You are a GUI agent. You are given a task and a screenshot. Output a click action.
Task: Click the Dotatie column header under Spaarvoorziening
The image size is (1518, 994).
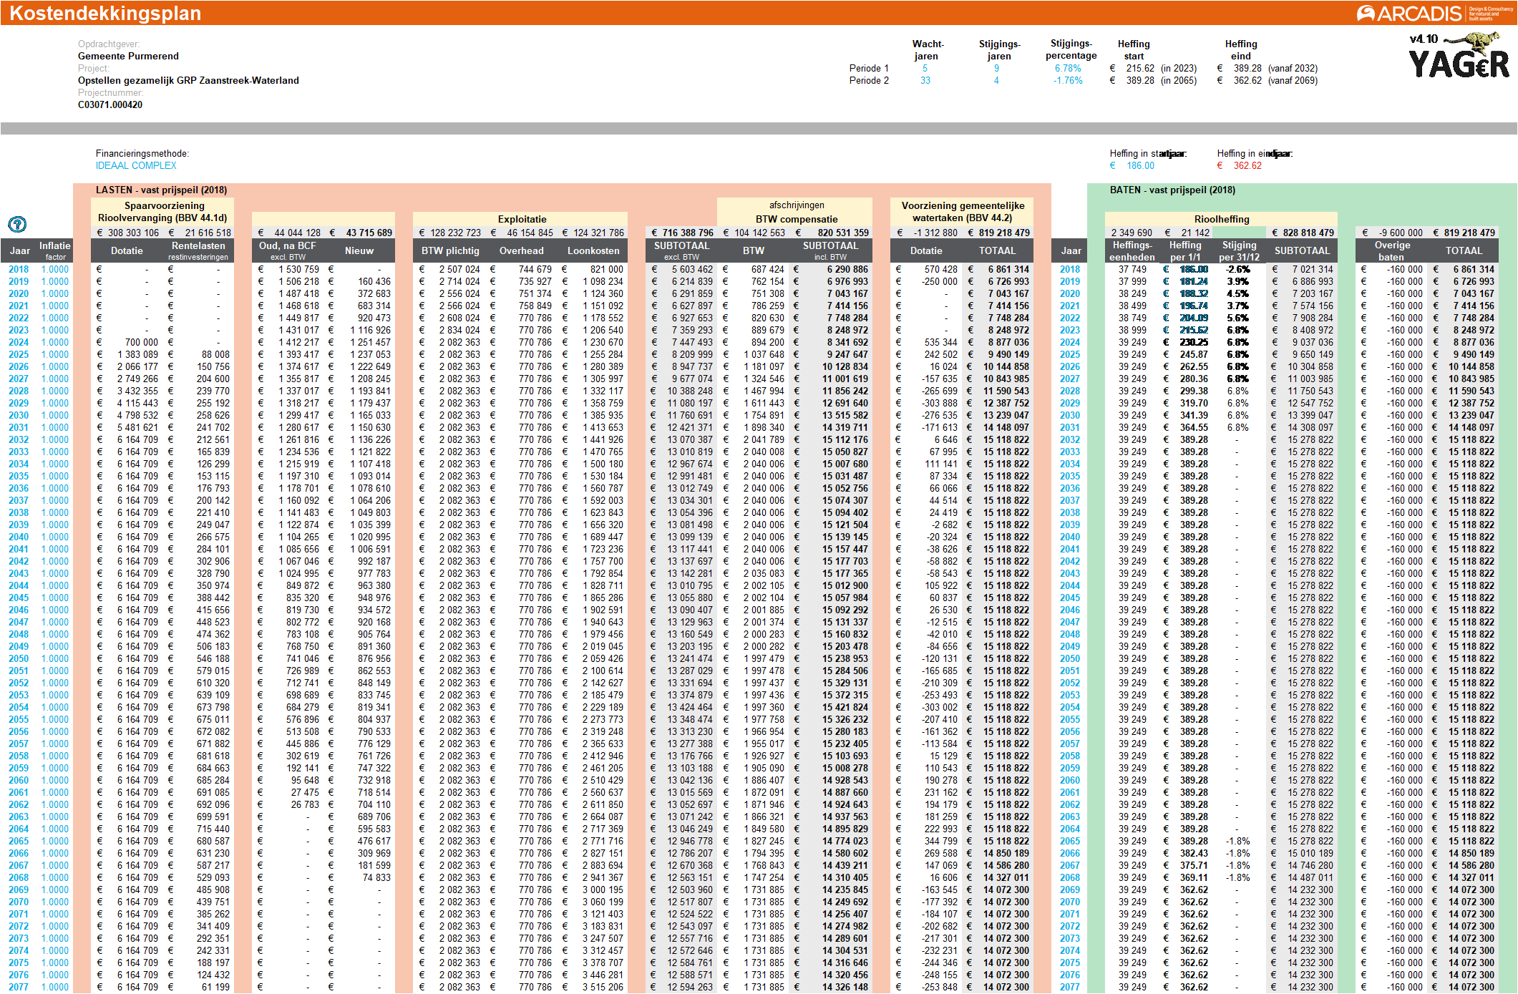(127, 250)
